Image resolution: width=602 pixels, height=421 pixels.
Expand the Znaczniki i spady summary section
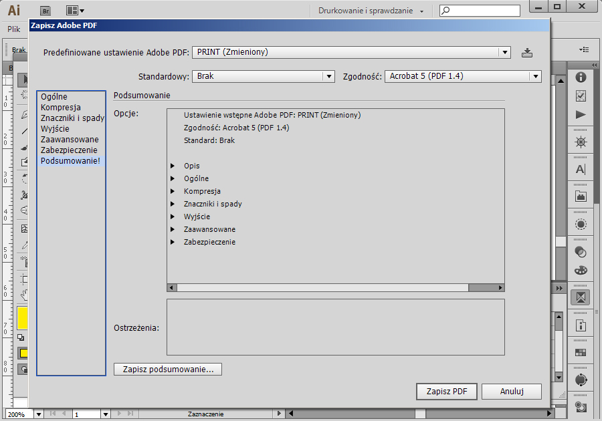point(173,204)
